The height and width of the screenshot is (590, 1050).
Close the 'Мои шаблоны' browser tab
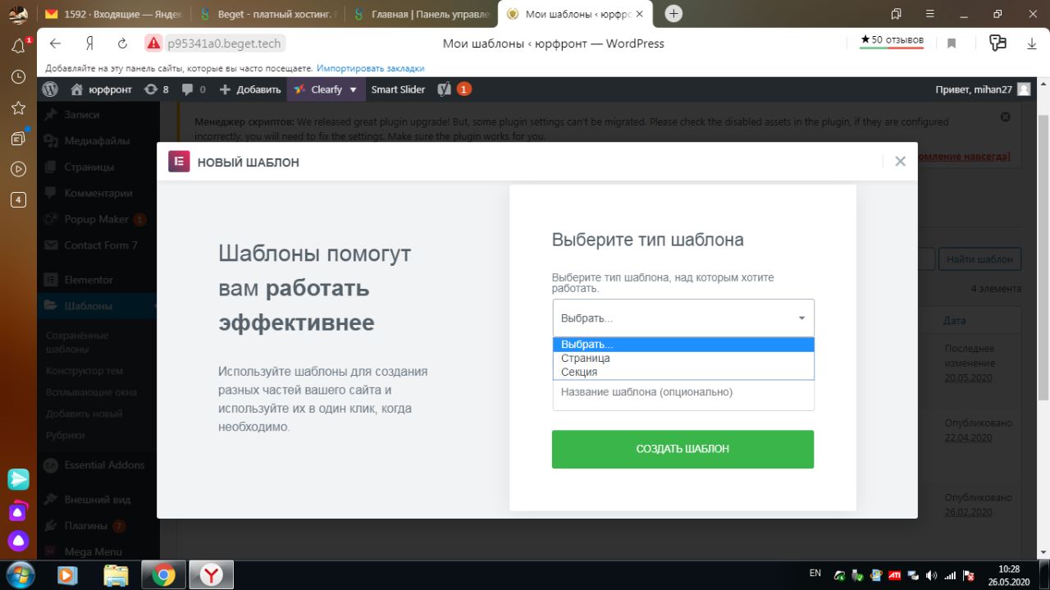(x=640, y=14)
